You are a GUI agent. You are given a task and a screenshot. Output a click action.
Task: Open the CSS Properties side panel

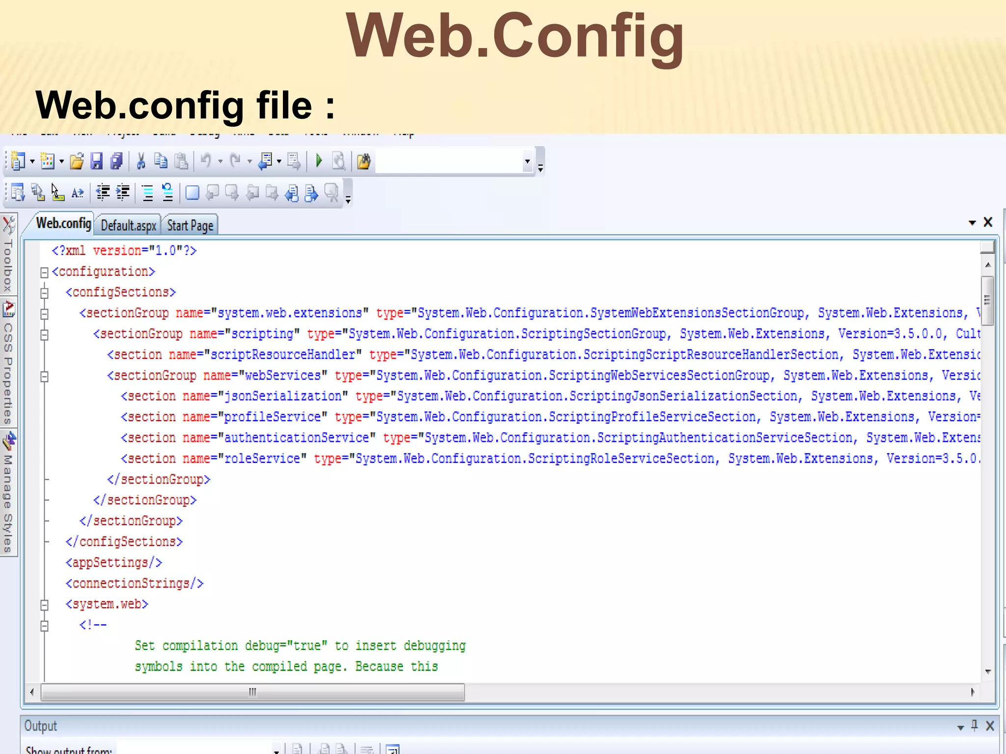click(x=8, y=362)
